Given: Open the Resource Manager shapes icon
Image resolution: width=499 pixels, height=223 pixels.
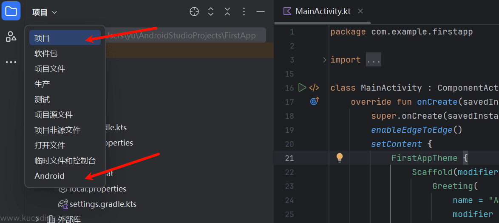Looking at the screenshot, I should pos(11,37).
